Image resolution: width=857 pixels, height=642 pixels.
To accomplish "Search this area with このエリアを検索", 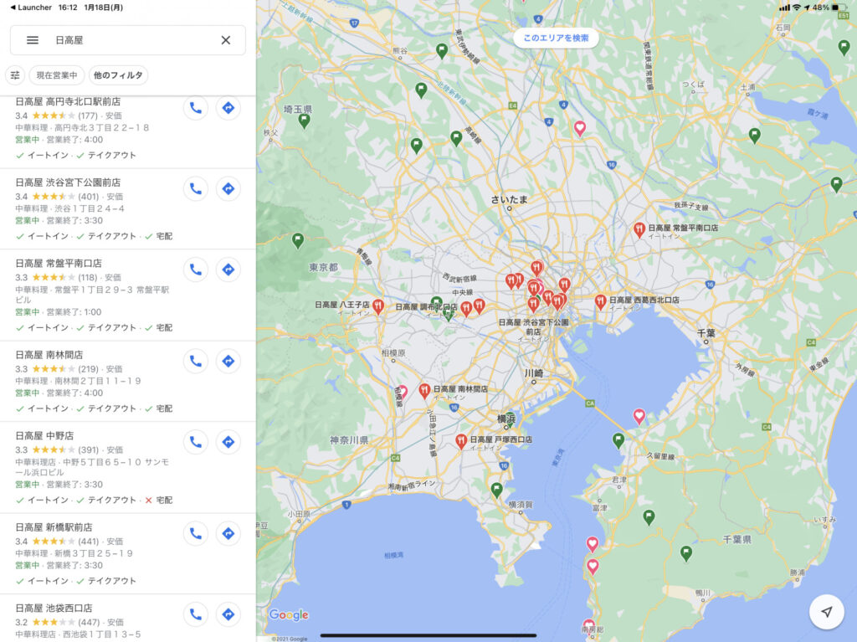I will click(556, 38).
